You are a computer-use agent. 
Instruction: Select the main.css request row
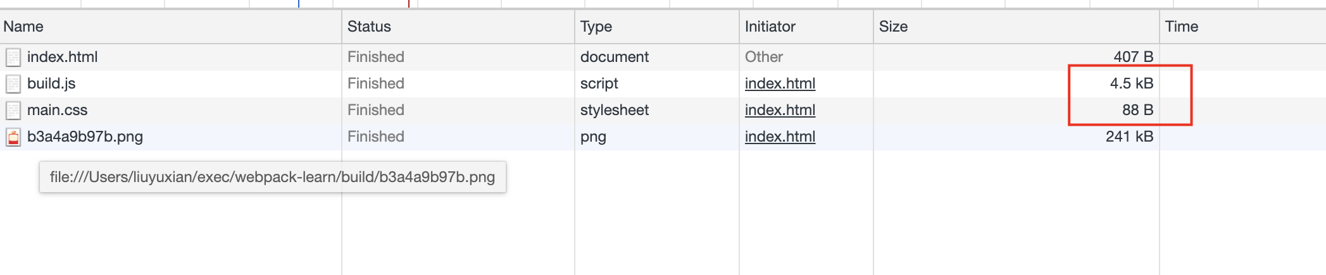coord(663,110)
